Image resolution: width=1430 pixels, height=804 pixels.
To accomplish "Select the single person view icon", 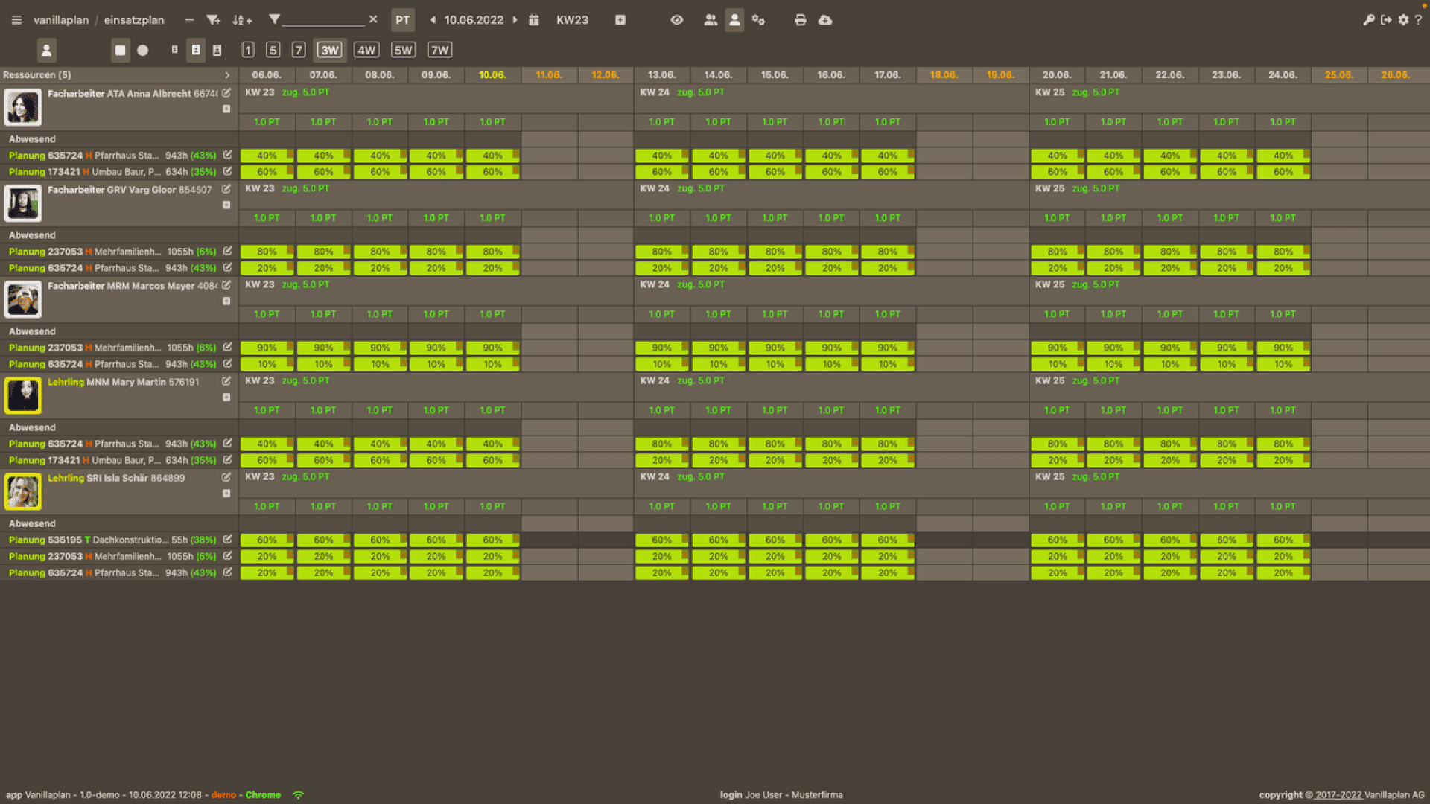I will [x=734, y=20].
